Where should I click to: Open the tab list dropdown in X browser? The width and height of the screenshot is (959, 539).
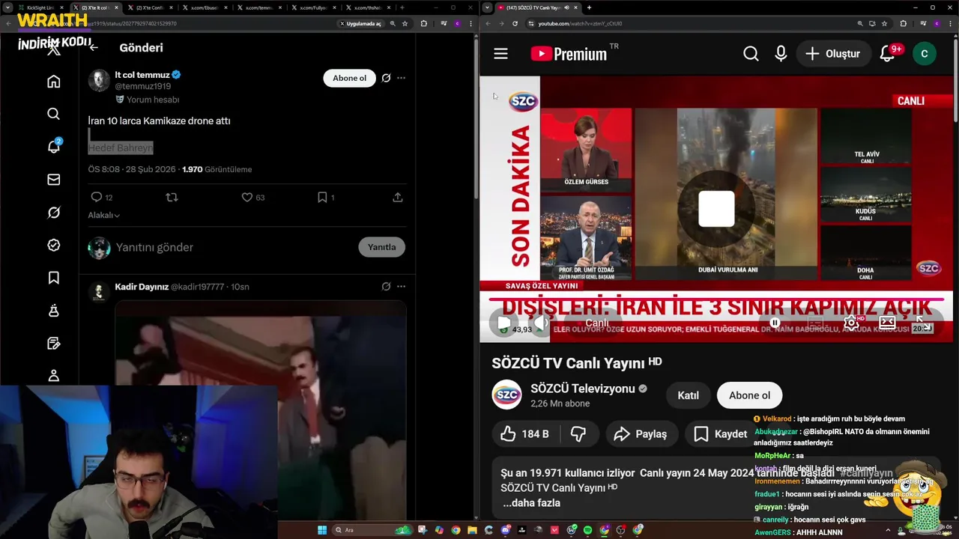click(6, 7)
